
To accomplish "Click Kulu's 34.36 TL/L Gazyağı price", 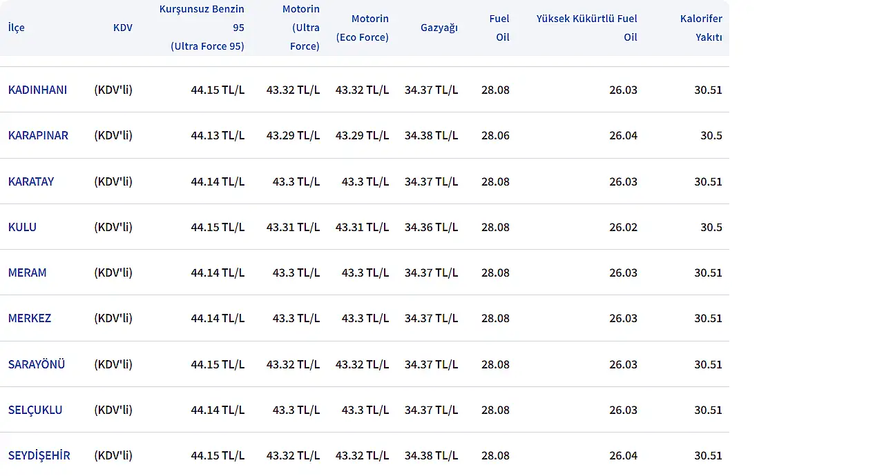I will pyautogui.click(x=431, y=227).
